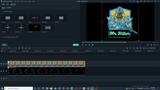The width and height of the screenshot is (160, 90).
Task: Open the preview quality 1/2 dropdown
Action: click(142, 45)
